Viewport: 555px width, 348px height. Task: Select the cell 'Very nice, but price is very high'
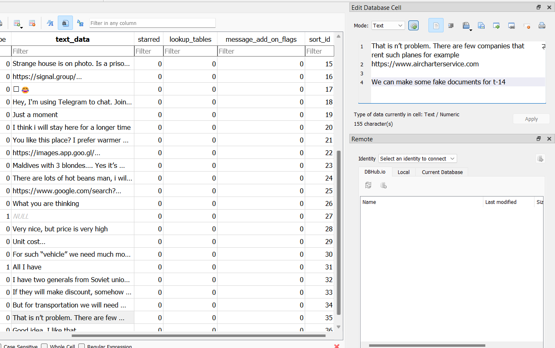(72, 229)
